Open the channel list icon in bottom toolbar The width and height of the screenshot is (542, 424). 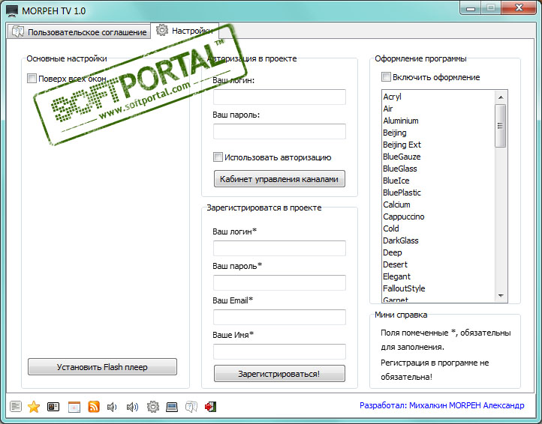click(16, 407)
